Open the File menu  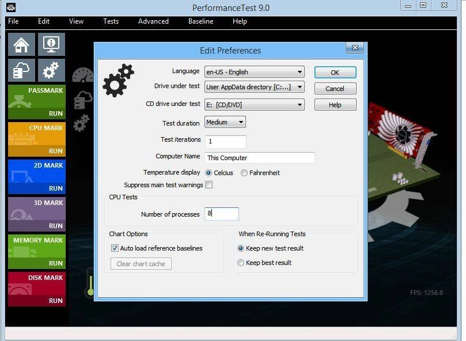[x=13, y=21]
